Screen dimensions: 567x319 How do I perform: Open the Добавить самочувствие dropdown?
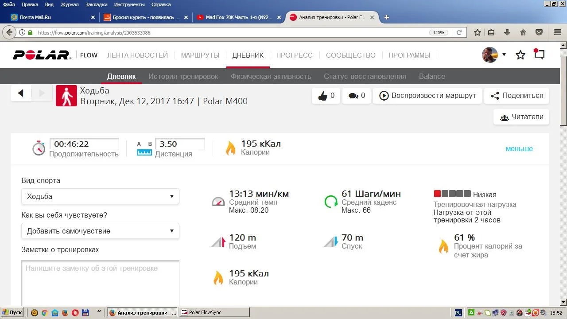click(100, 231)
